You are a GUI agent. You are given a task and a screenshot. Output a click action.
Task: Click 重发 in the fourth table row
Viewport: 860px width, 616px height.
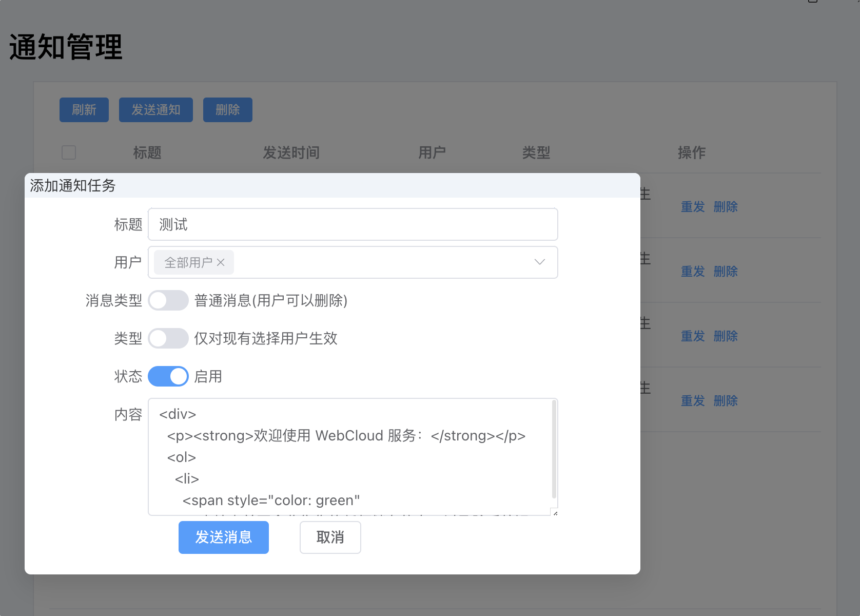pyautogui.click(x=693, y=401)
